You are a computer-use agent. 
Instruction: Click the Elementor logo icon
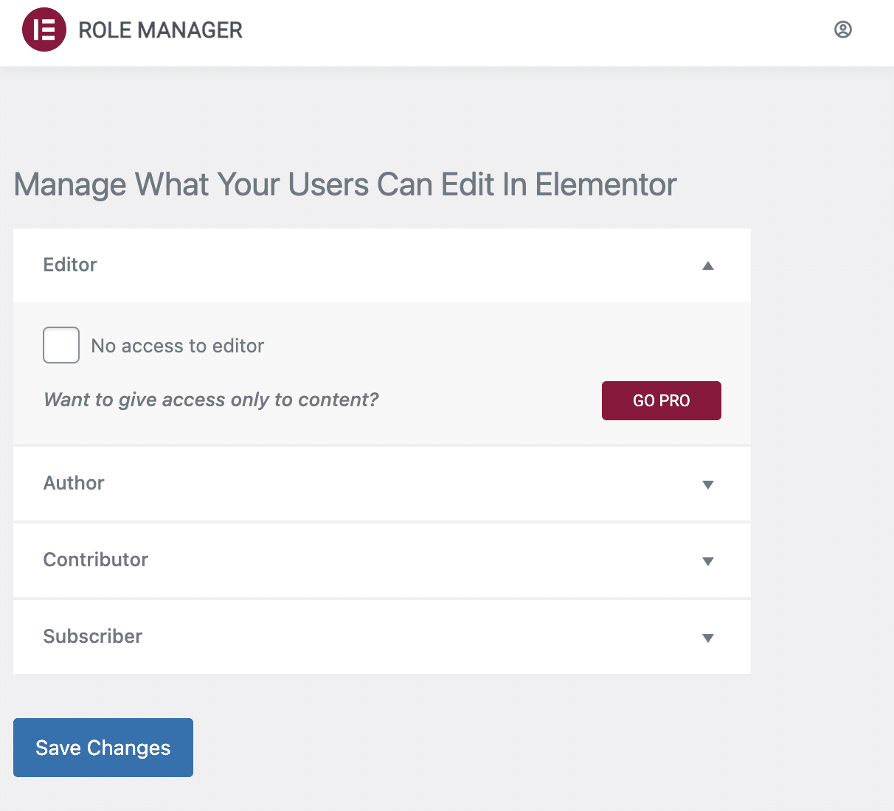pos(43,29)
